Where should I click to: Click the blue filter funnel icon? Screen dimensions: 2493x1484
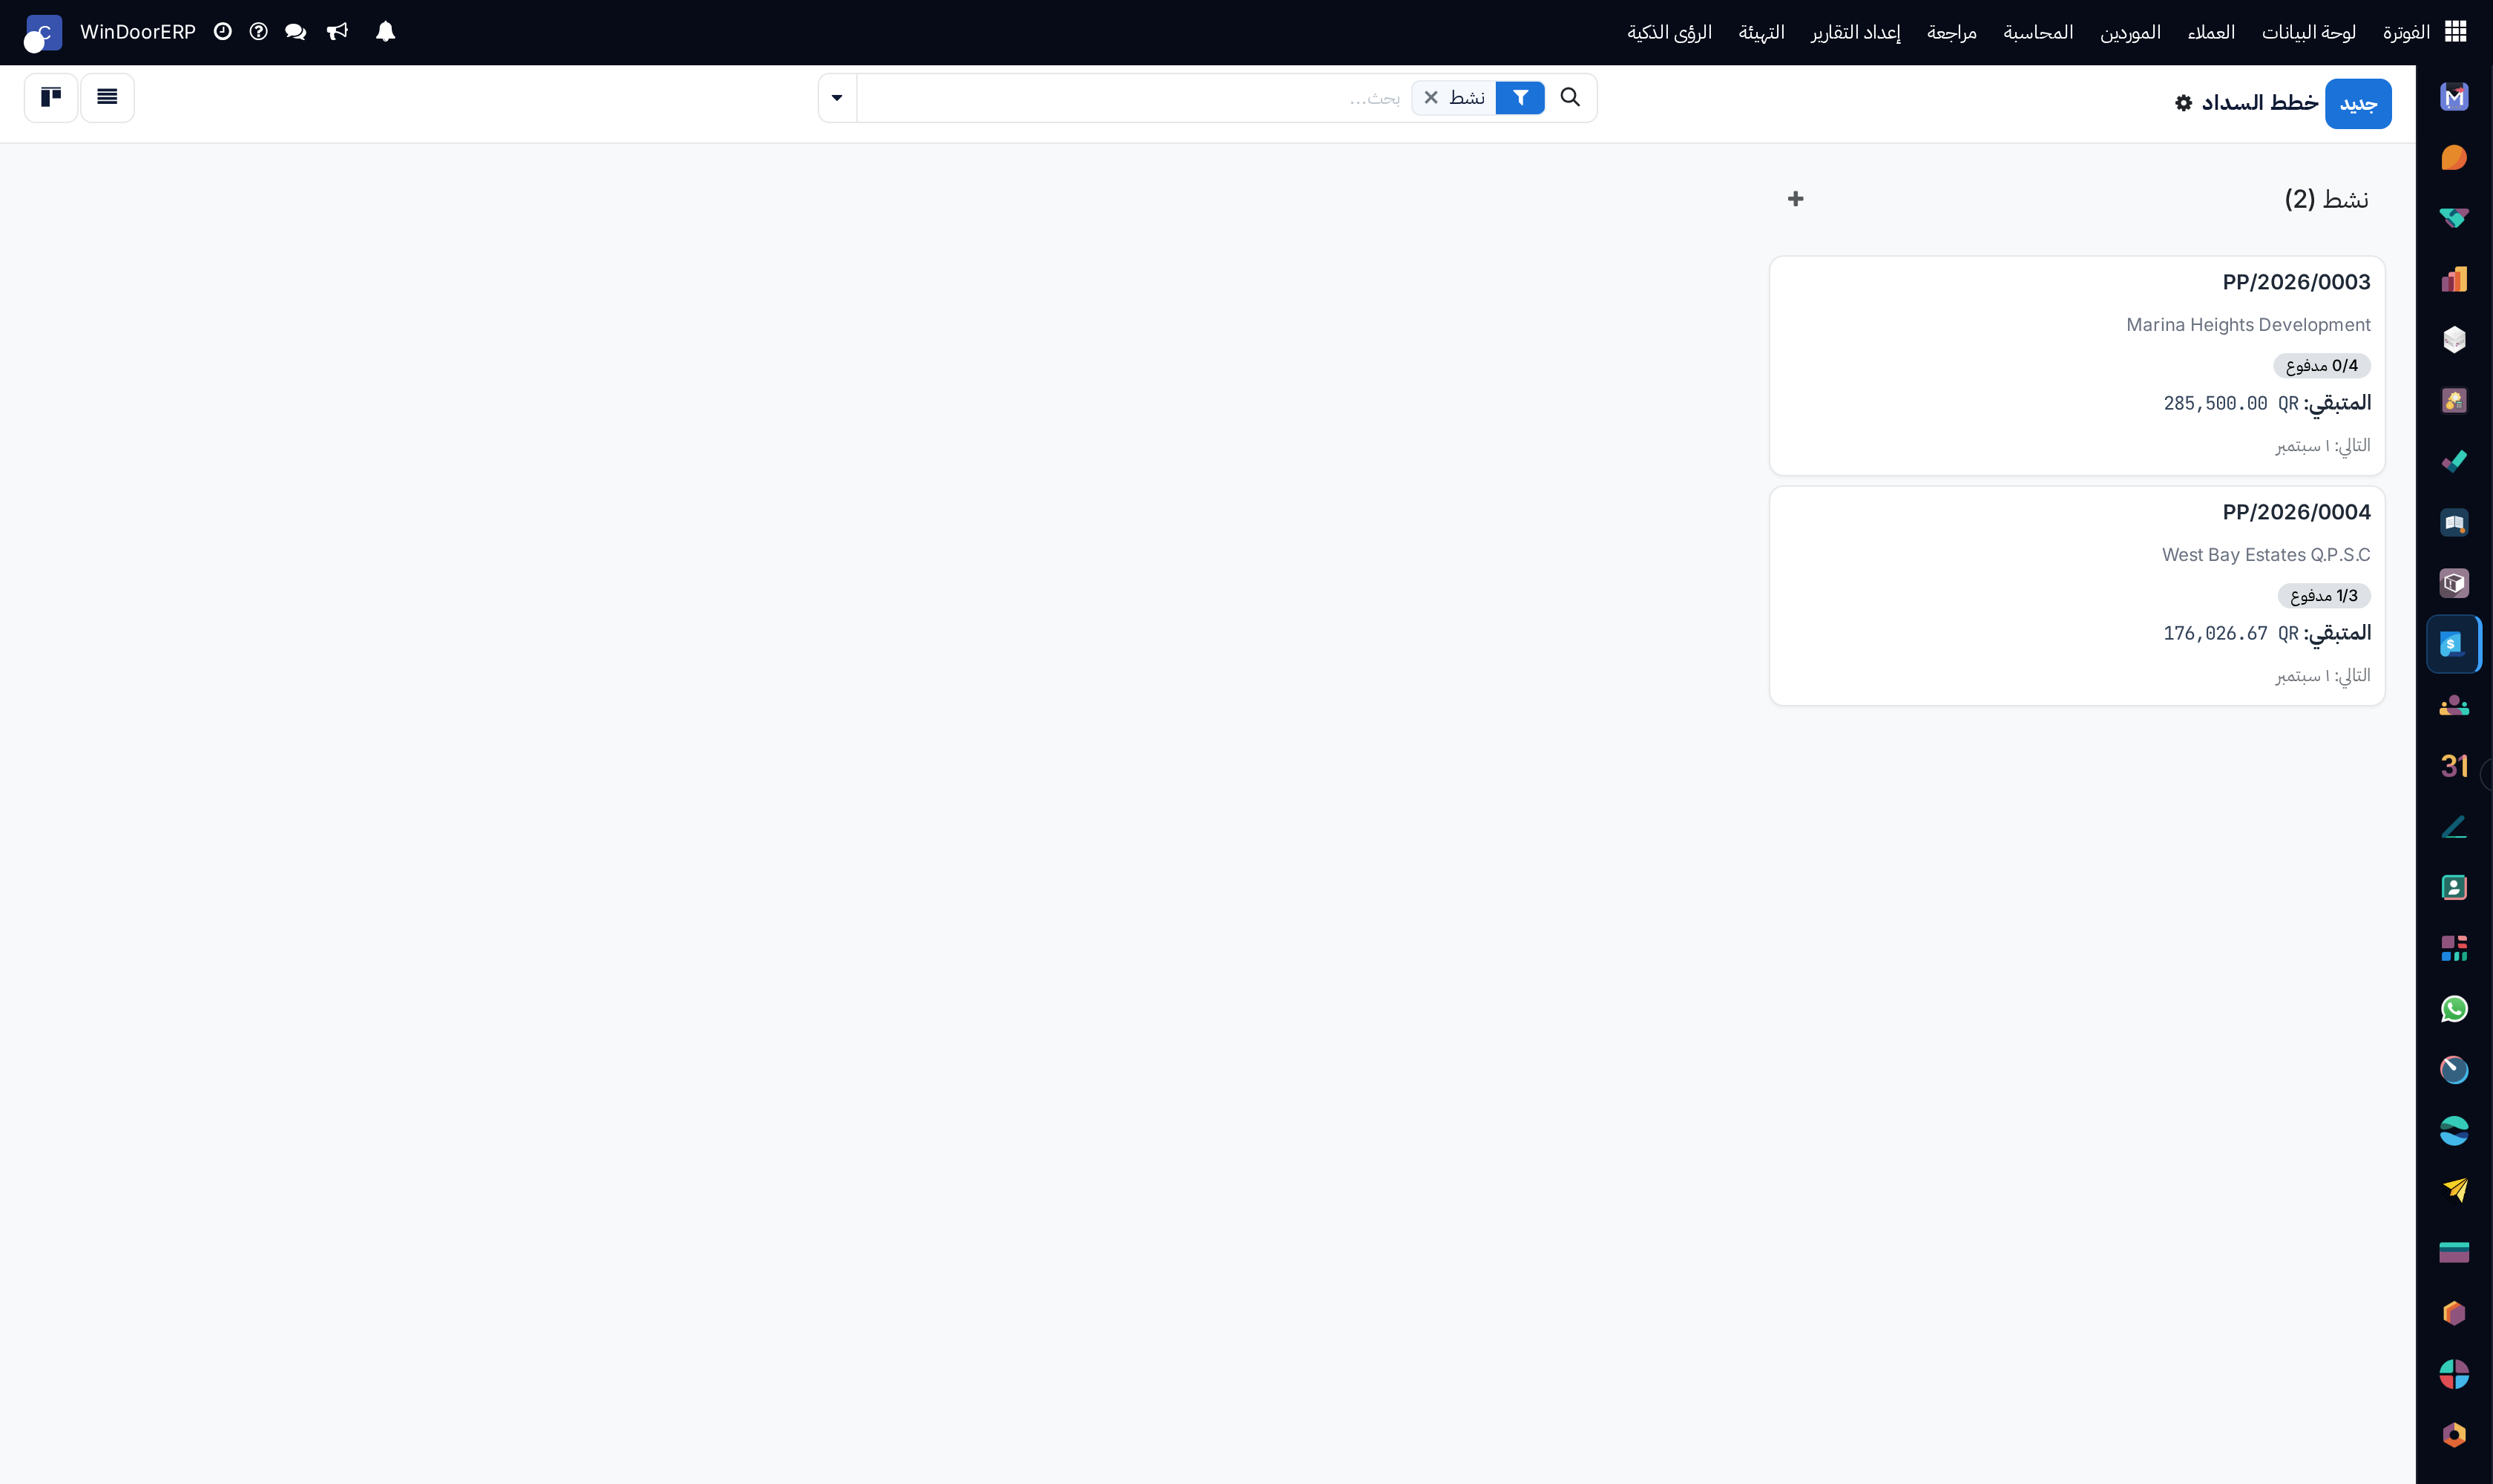pyautogui.click(x=1520, y=97)
